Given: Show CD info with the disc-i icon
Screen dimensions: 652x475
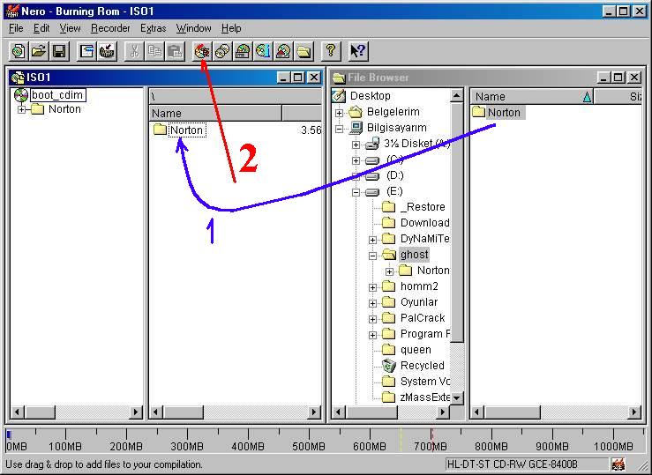Looking at the screenshot, I should click(263, 51).
